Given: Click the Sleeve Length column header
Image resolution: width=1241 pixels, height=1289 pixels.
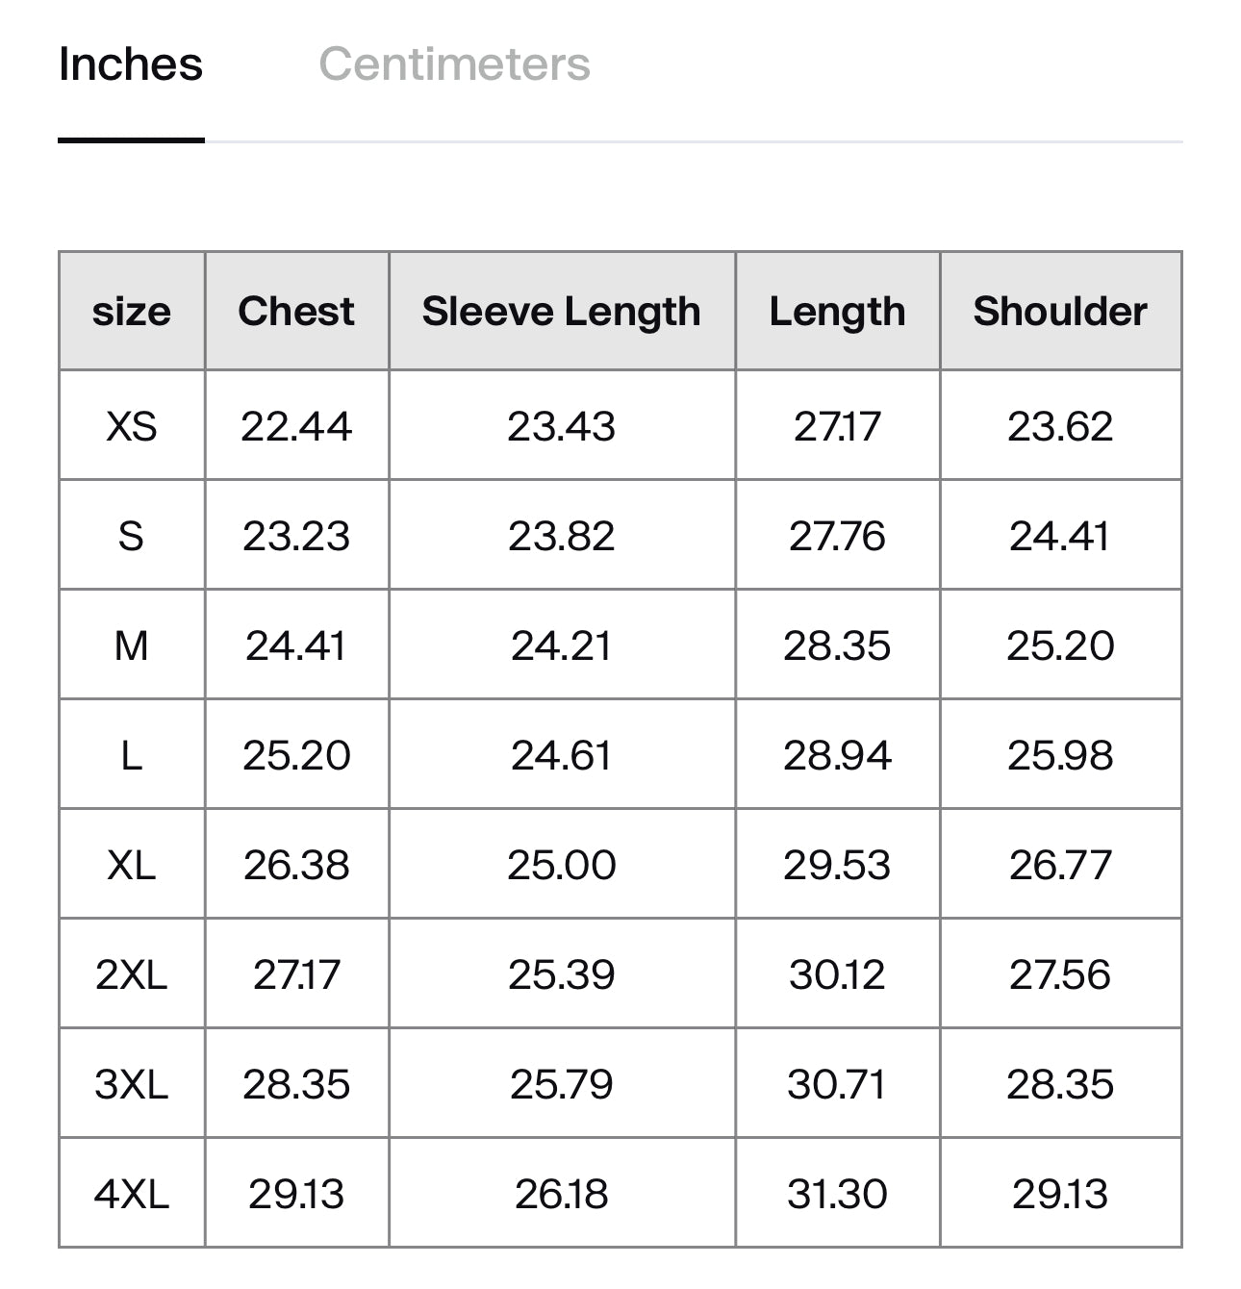Looking at the screenshot, I should [x=562, y=312].
